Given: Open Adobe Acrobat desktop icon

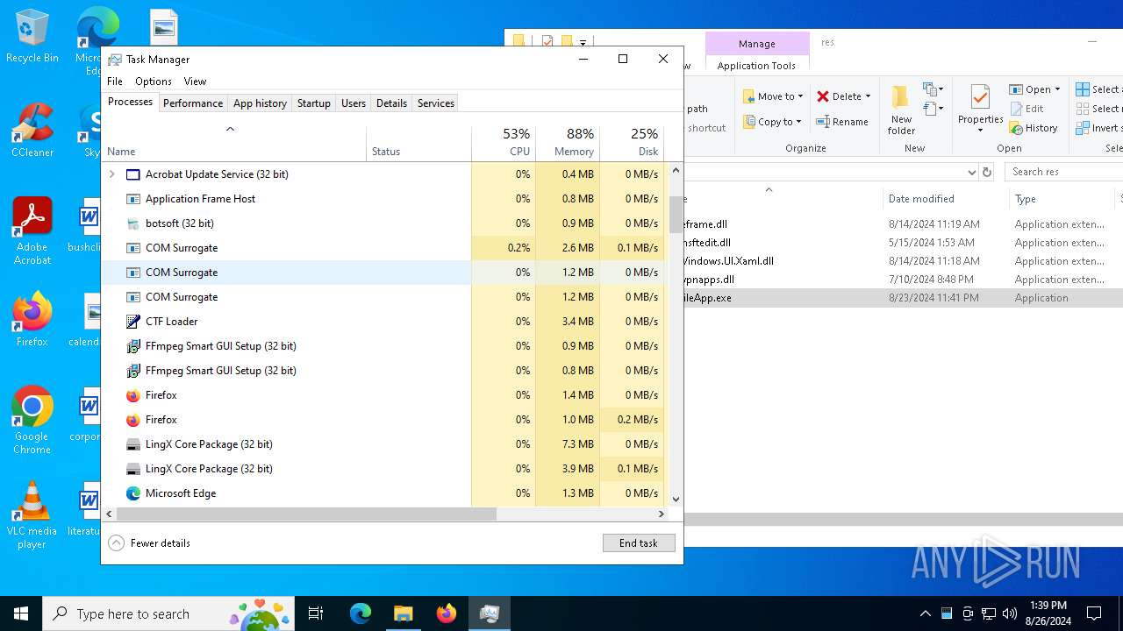Looking at the screenshot, I should [x=32, y=231].
